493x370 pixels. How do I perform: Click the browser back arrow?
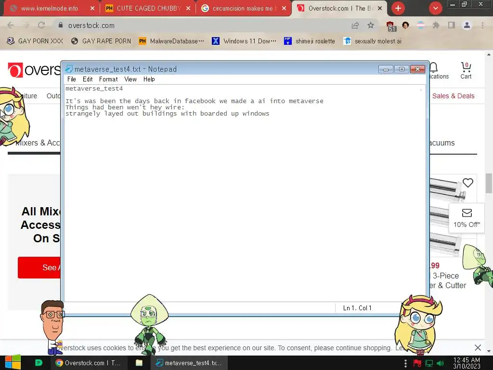pos(11,25)
